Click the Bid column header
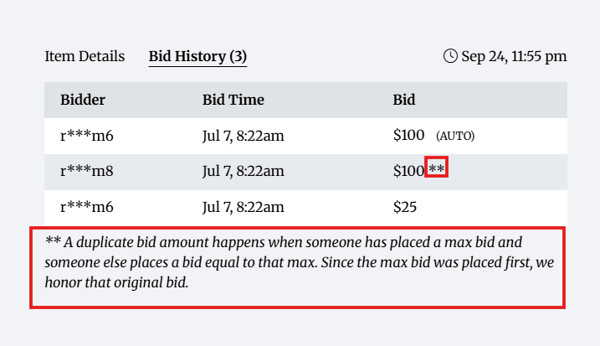 coord(404,101)
